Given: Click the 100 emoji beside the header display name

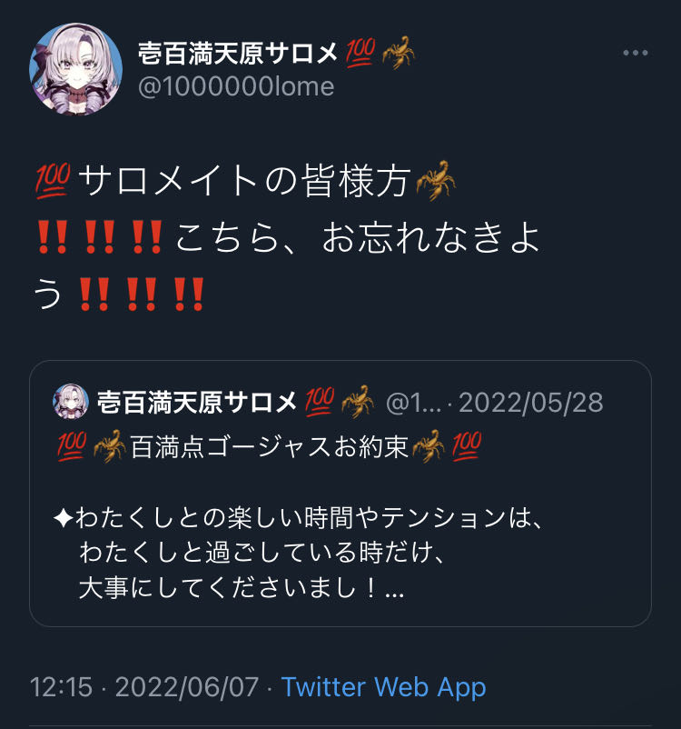Looking at the screenshot, I should pyautogui.click(x=360, y=52).
